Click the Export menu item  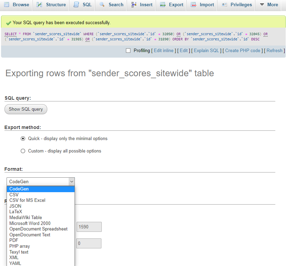click(x=171, y=5)
